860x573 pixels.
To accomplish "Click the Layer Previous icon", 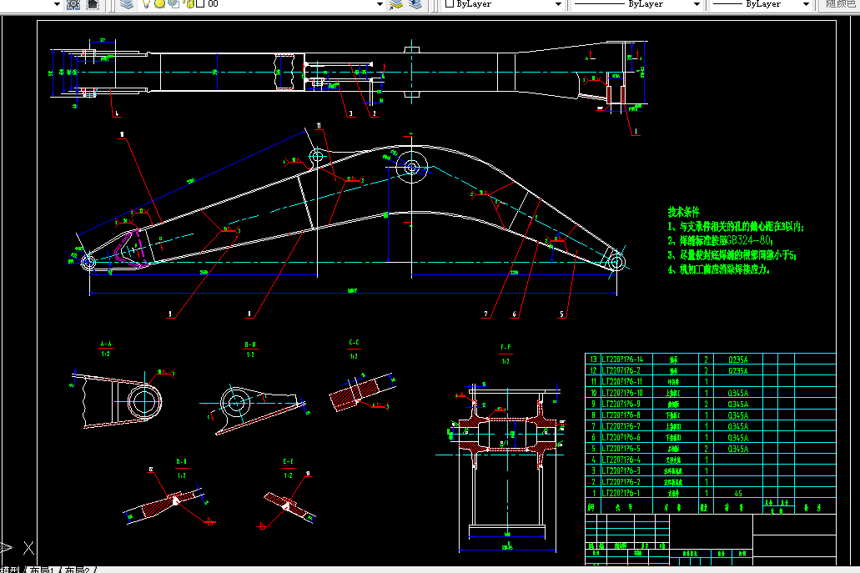I will click(415, 4).
